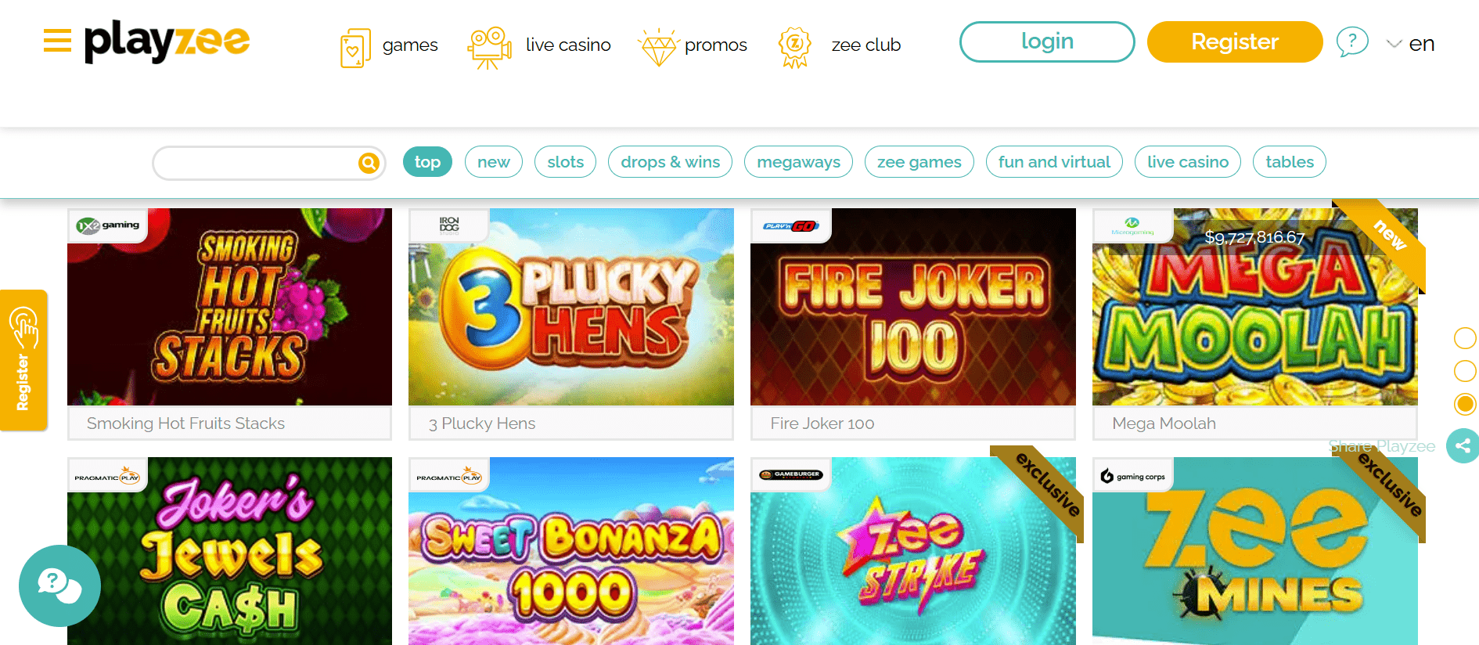Viewport: 1479px width, 645px height.
Task: Click the live casino camera icon
Action: click(x=489, y=48)
